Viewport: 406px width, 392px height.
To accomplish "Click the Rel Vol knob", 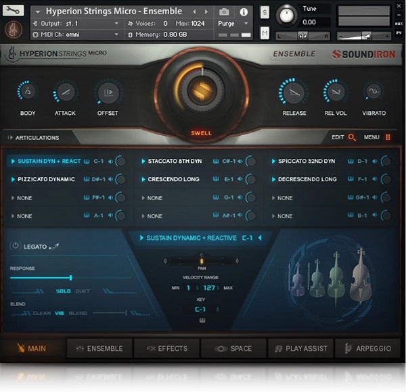I will pyautogui.click(x=336, y=91).
